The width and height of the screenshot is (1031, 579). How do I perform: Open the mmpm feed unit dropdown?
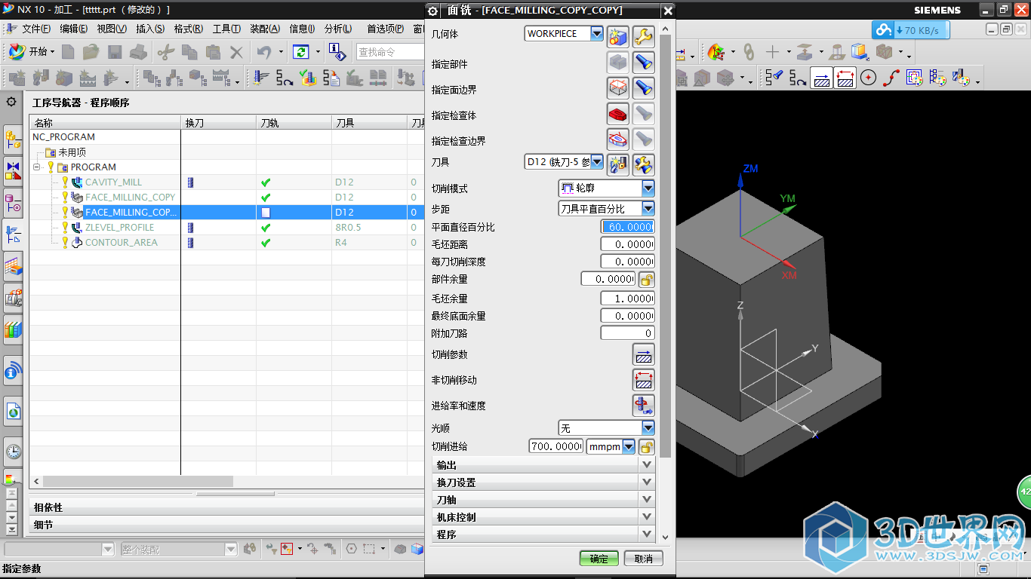[x=629, y=446]
